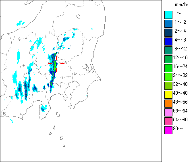Screen dimensions: 195x162
Task: Select the magenta 80~ legend swatch
Action: click(x=168, y=130)
